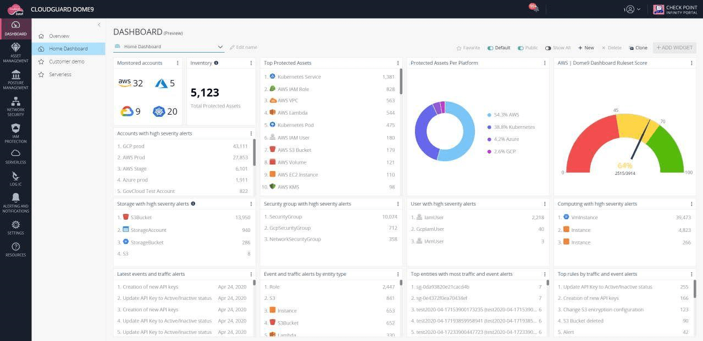Click Top rules widget scrollbar
703x341 pixels.
[695, 289]
